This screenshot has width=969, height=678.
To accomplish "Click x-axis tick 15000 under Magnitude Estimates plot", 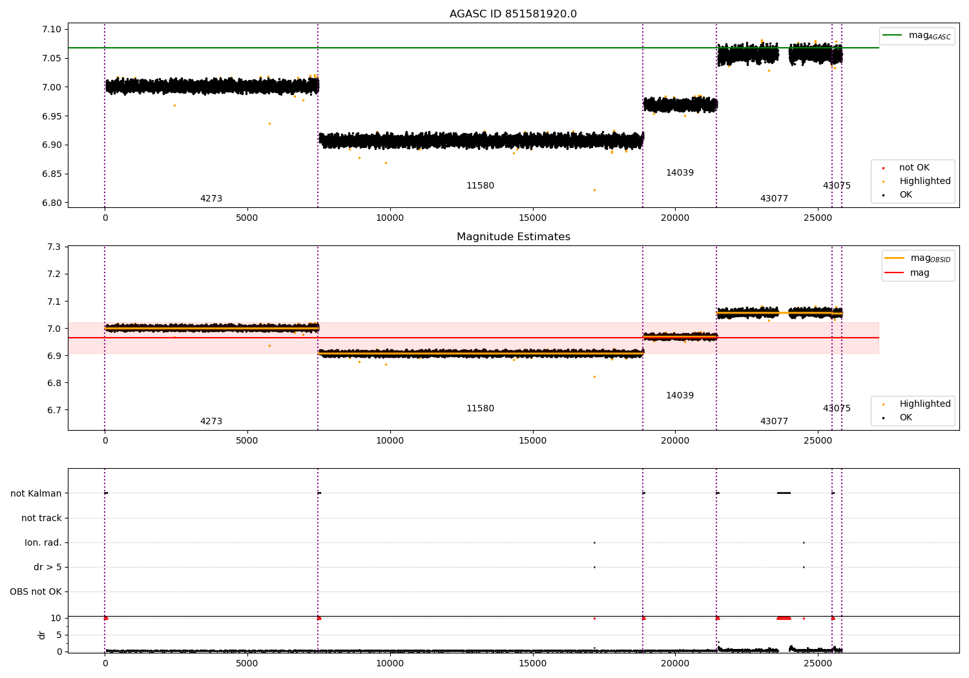I will 532,441.
